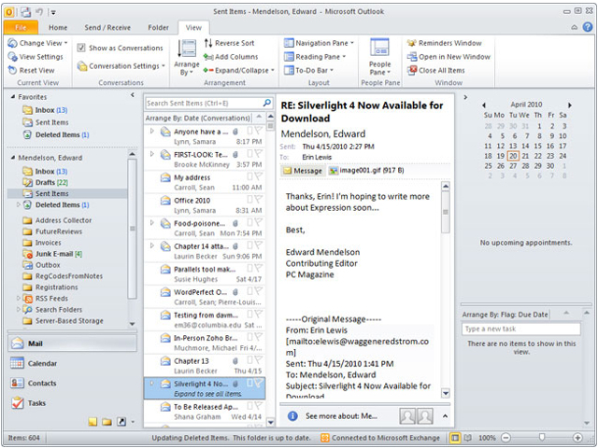Click the Send/Receive All icon in quick access
Screen dimensions: 598x448
26,12
